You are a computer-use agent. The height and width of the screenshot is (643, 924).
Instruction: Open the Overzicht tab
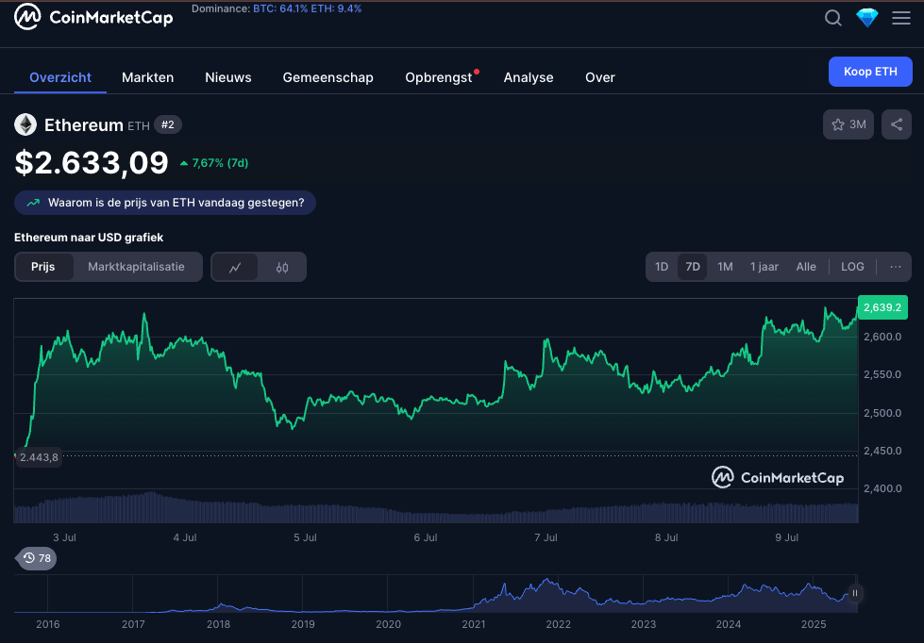pos(60,77)
